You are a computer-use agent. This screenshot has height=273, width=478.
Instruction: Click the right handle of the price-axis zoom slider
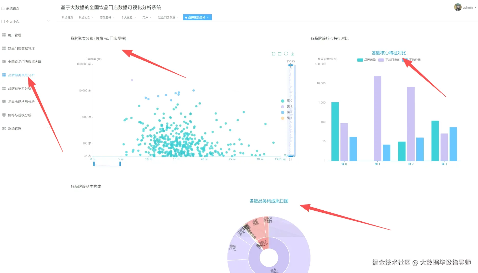[120, 164]
